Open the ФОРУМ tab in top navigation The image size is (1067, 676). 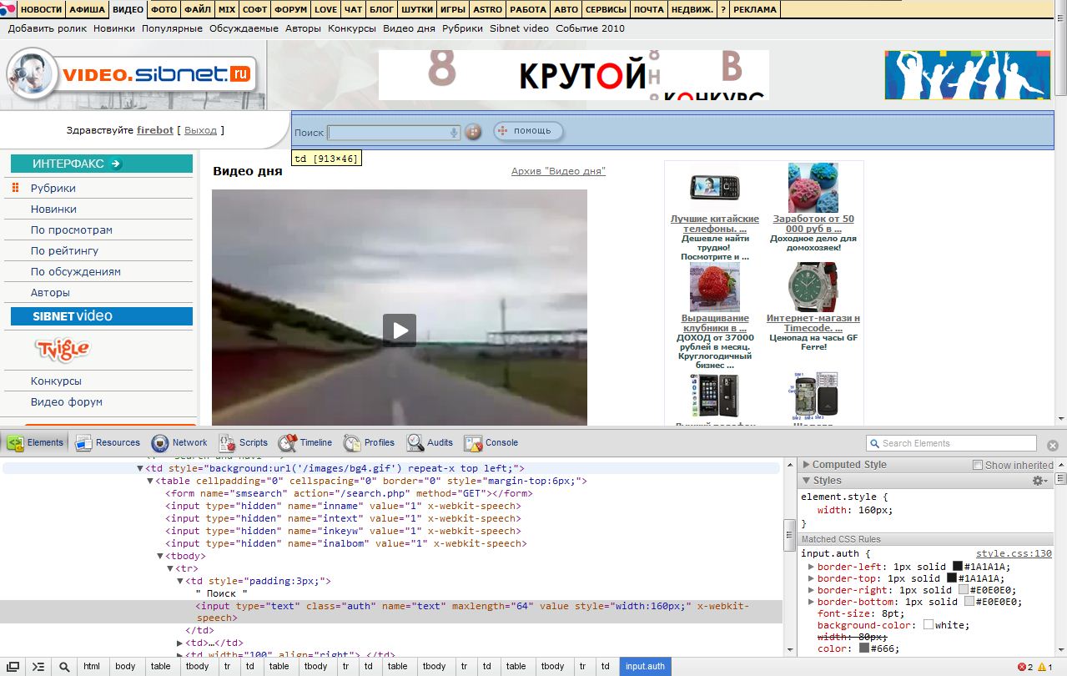(290, 9)
